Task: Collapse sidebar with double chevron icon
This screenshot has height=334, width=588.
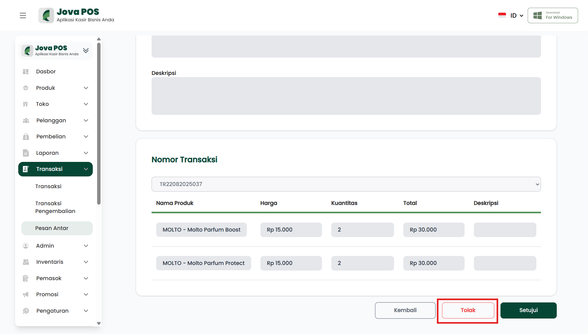Action: pyautogui.click(x=86, y=50)
